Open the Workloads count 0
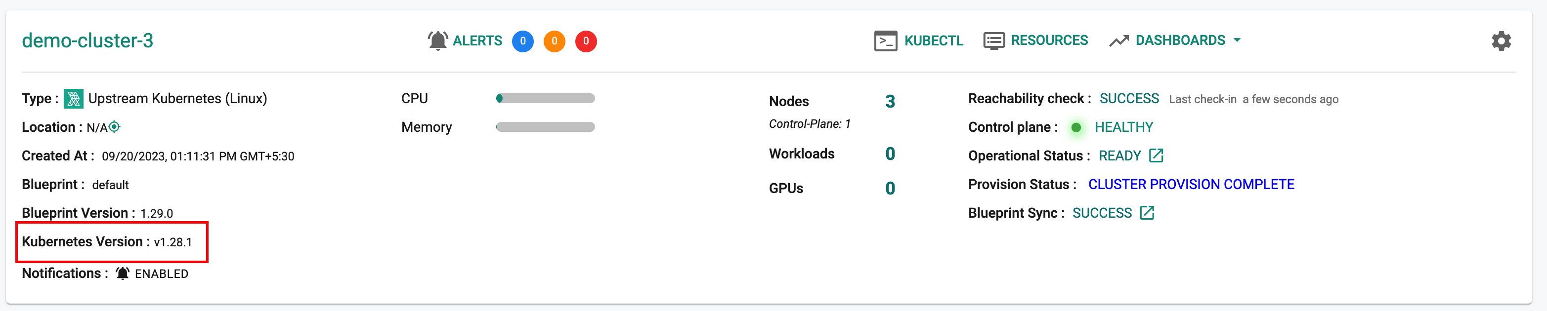This screenshot has width=1547, height=311. (x=890, y=155)
